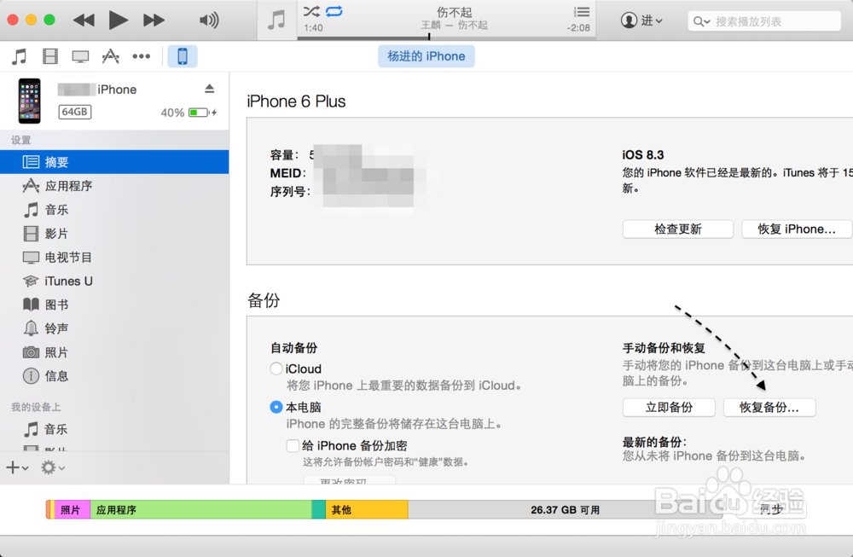The width and height of the screenshot is (853, 557).
Task: Select 信息 in the sidebar
Action: [x=114, y=376]
